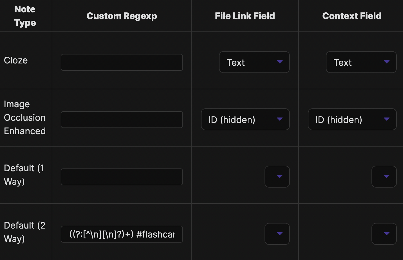The width and height of the screenshot is (403, 260).
Task: Open Default (2 Way) File Link Field dropdown
Action: (277, 234)
